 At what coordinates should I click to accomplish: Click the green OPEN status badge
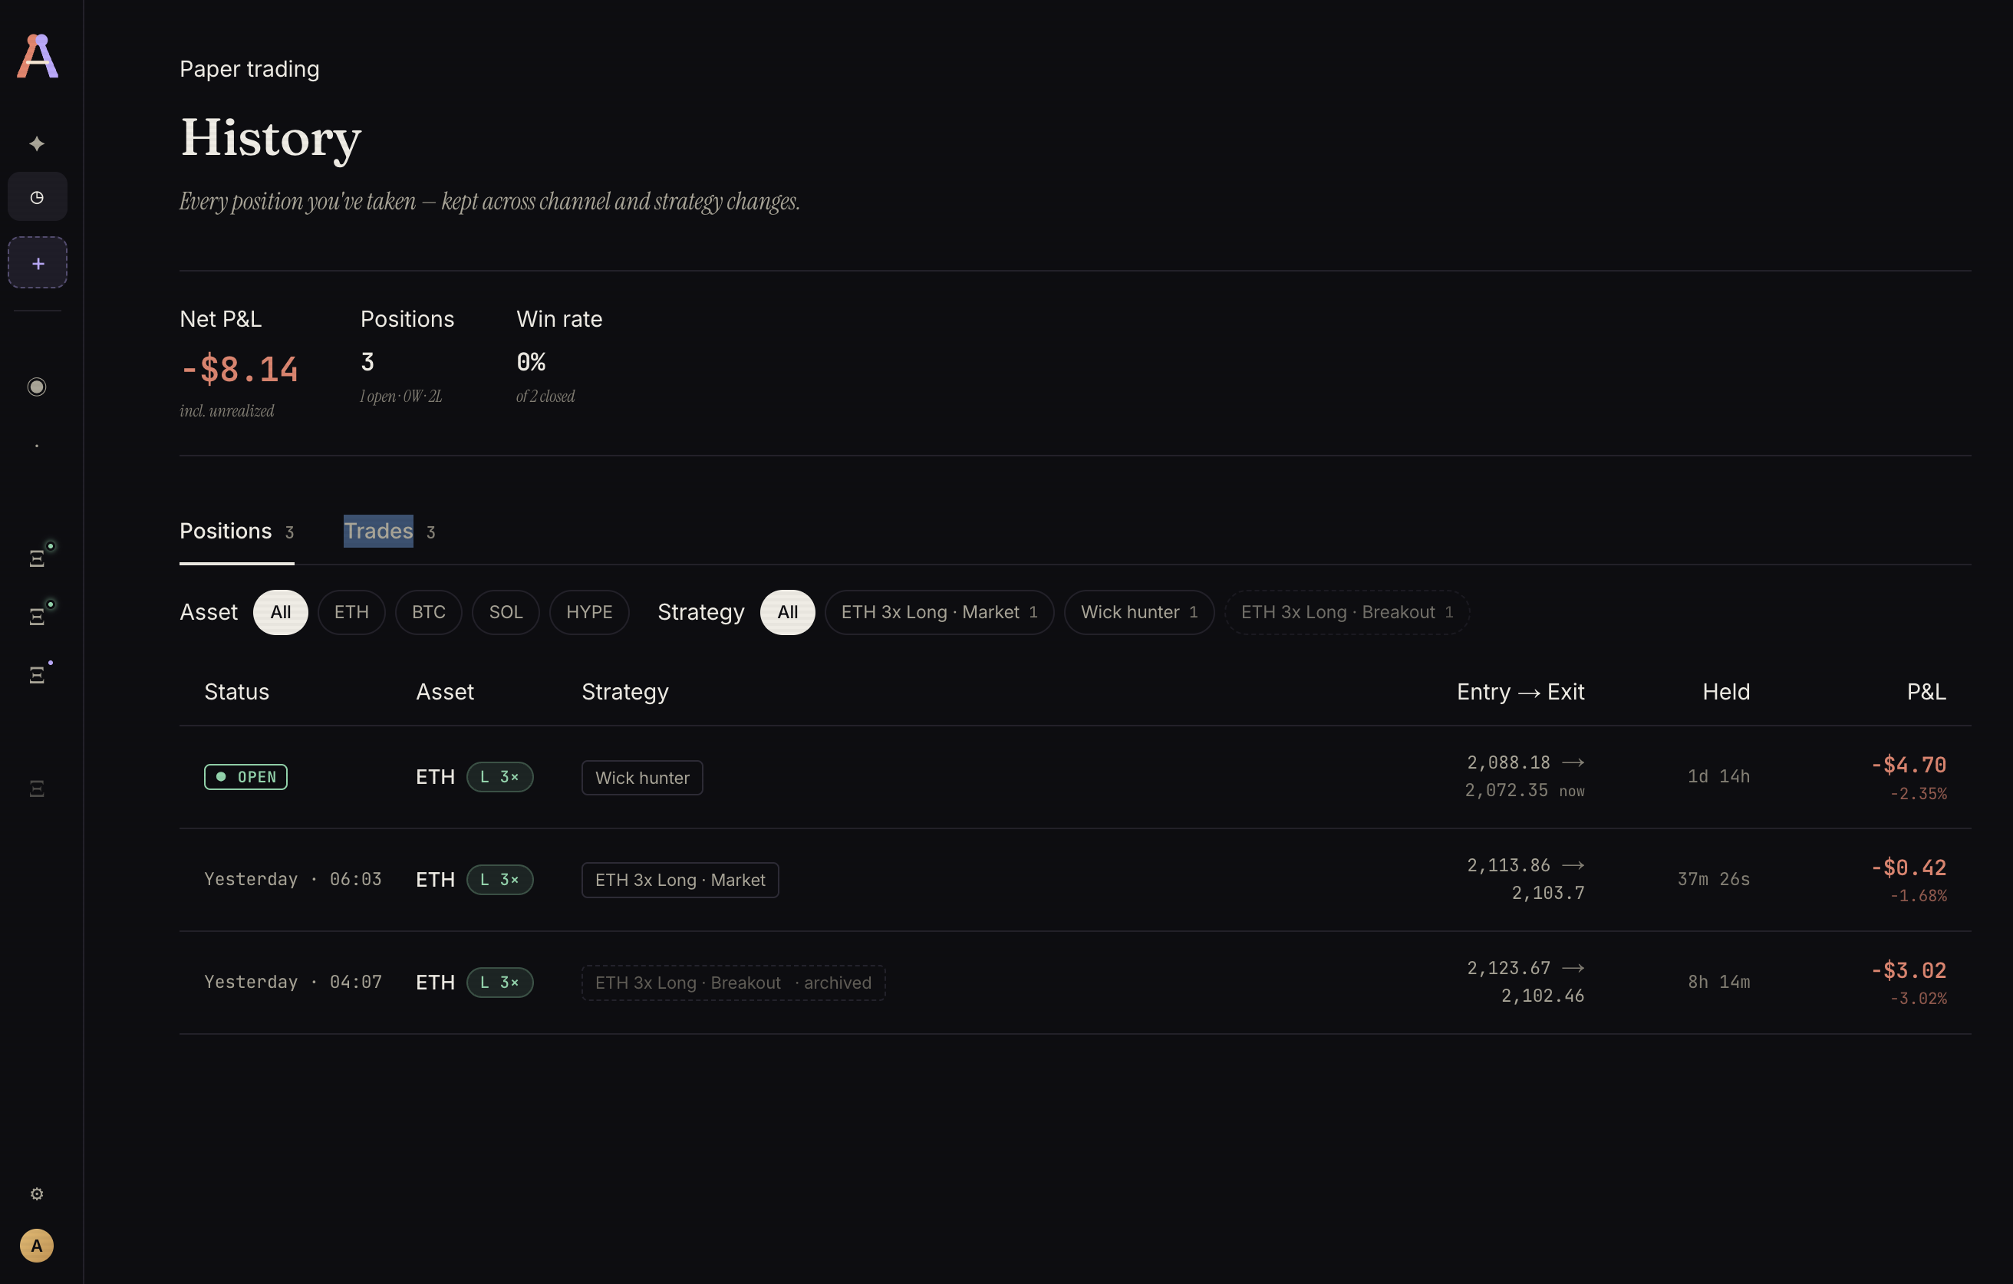(245, 776)
